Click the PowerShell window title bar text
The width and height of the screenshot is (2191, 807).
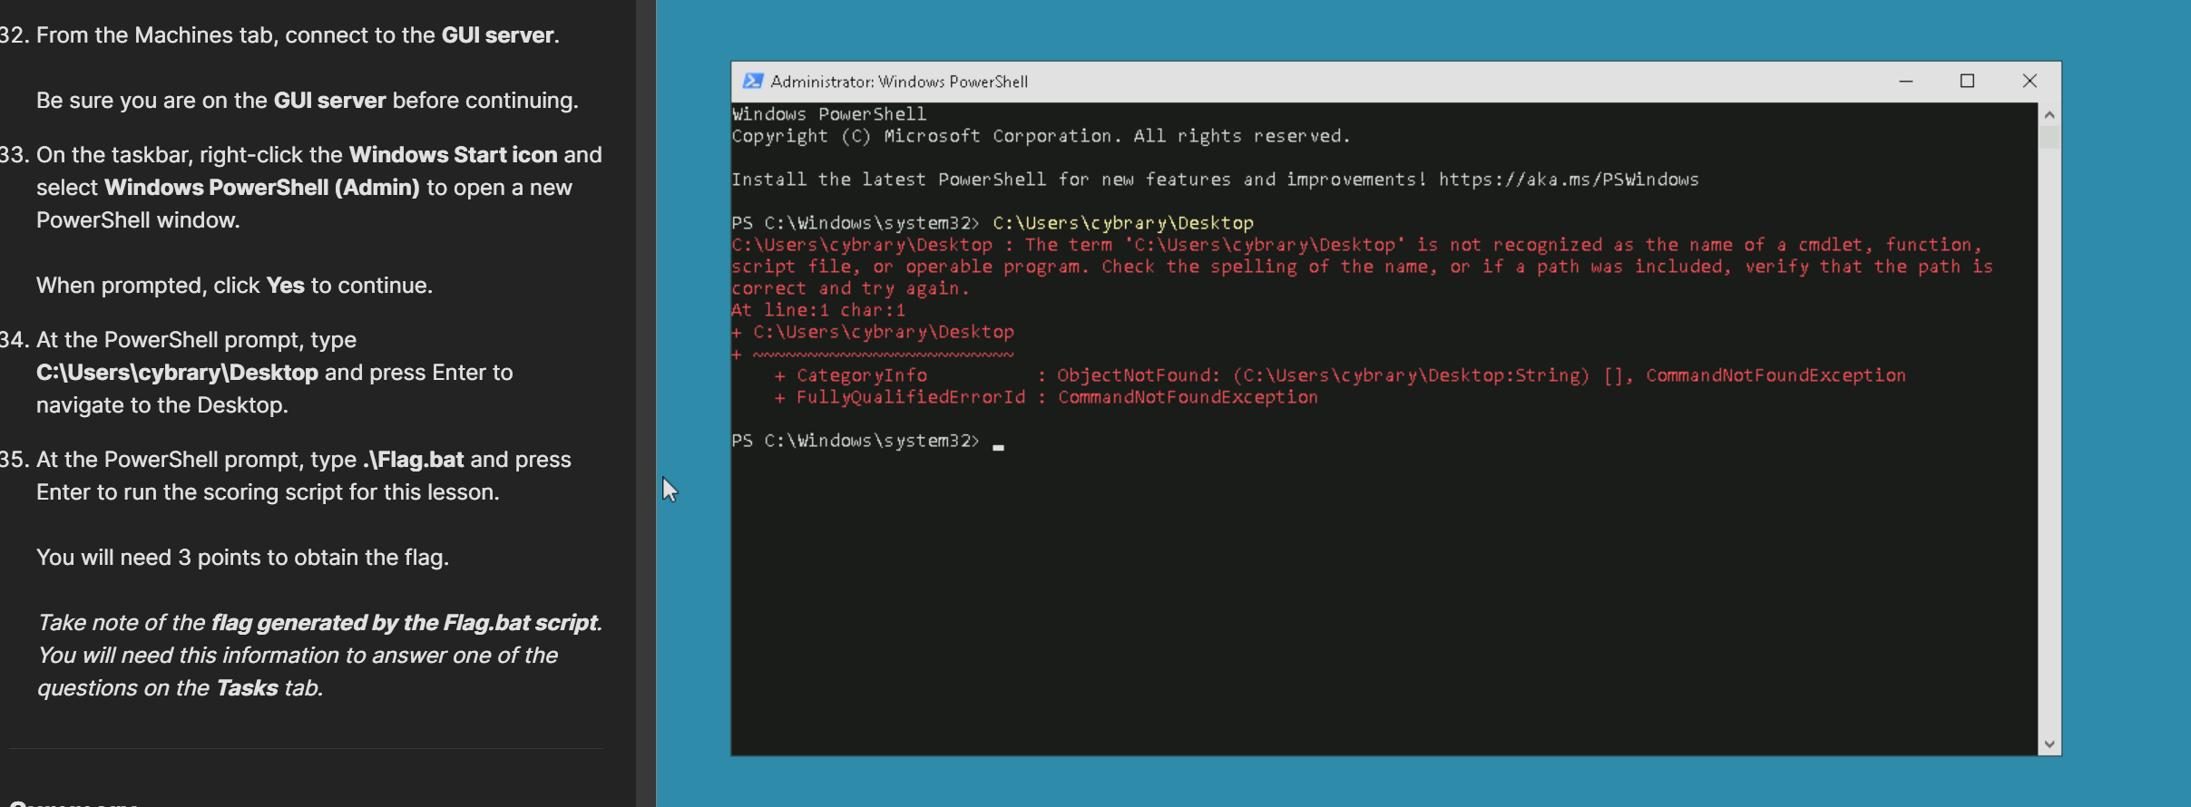click(x=898, y=82)
